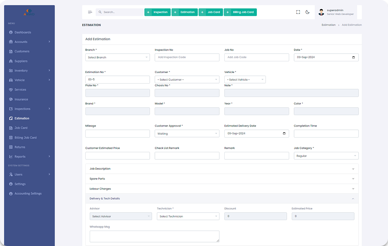Click the Insurance sidebar icon
388x246 pixels.
tap(11, 99)
